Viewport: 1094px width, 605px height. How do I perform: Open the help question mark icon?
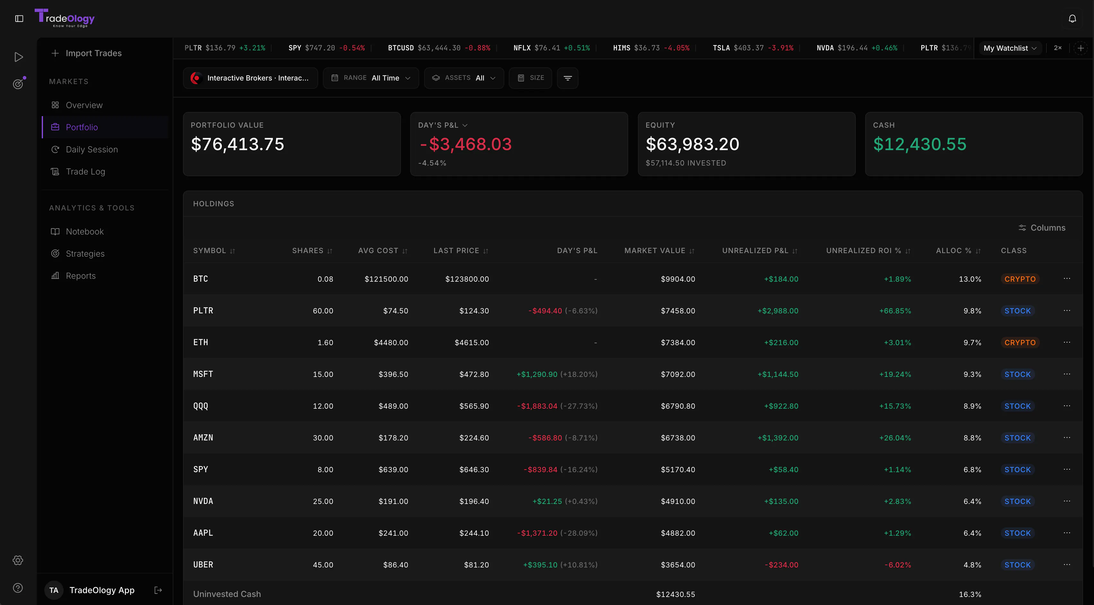(18, 588)
